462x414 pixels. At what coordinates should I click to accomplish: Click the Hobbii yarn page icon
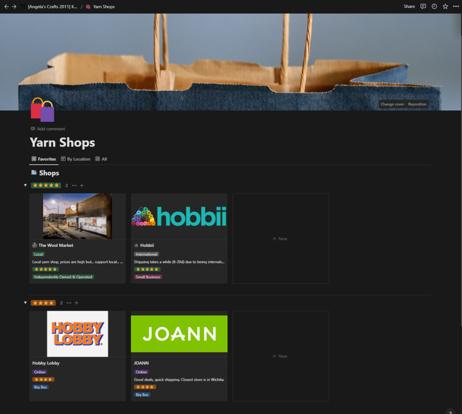point(137,245)
